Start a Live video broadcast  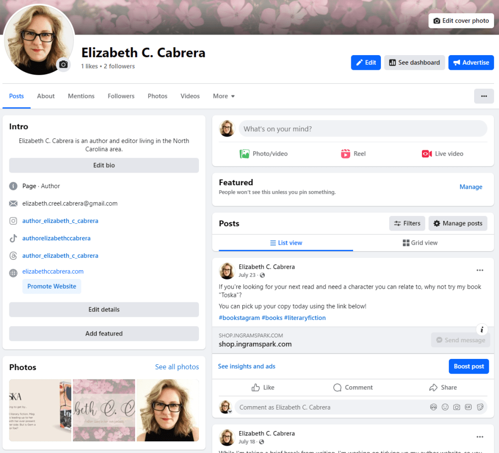pos(442,154)
